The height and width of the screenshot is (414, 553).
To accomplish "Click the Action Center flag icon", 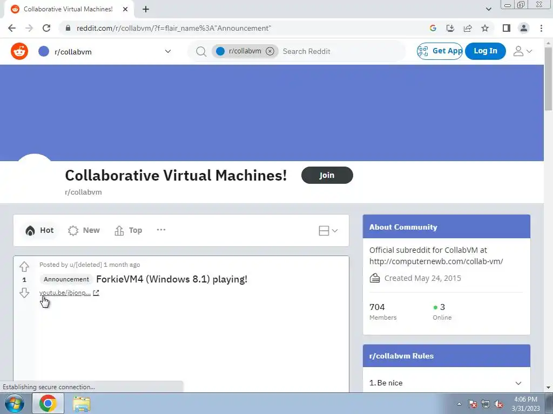I will (x=472, y=404).
